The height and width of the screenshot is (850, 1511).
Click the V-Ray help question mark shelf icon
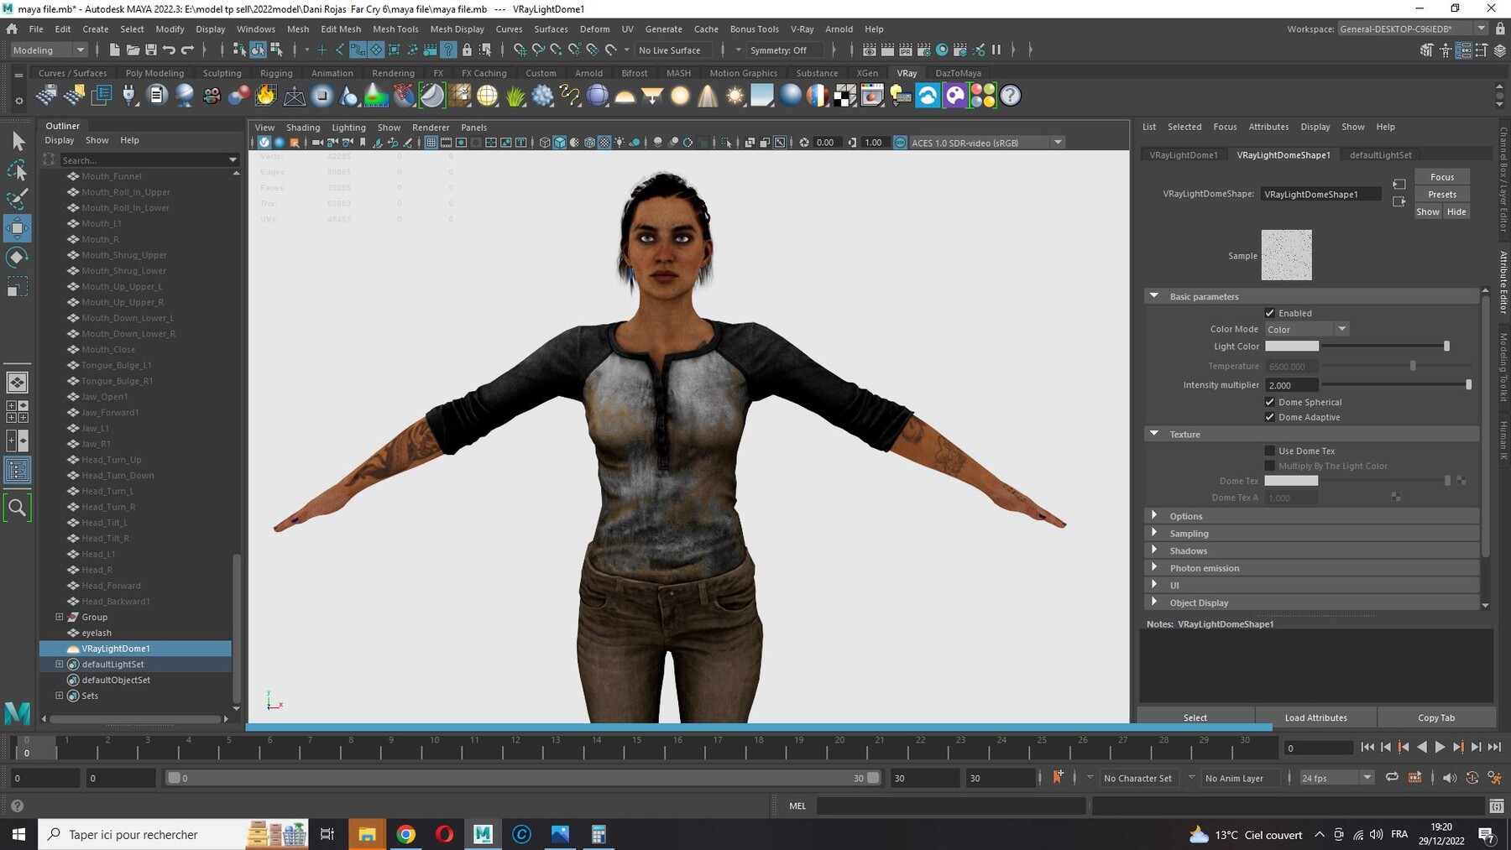[1011, 96]
